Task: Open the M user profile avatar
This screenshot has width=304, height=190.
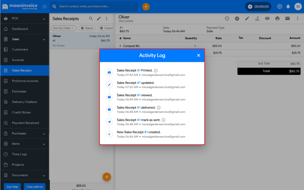Action: click(x=298, y=7)
